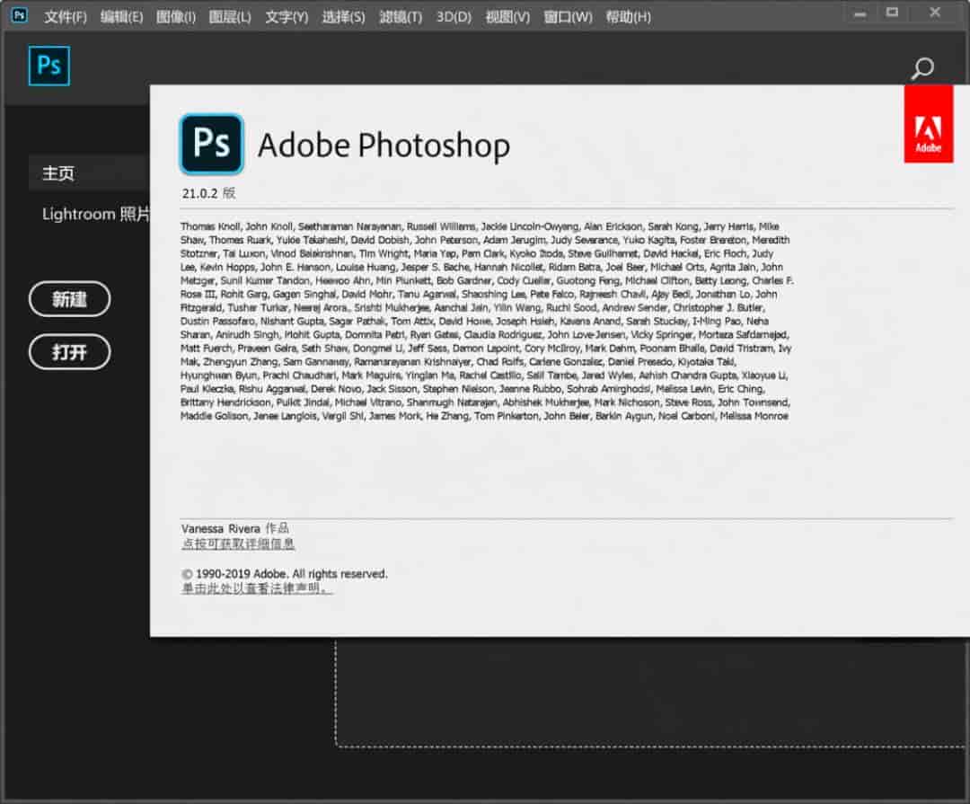Click the Adobe Photoshop title text
Screen dimensions: 970x804
pyautogui.click(x=384, y=146)
